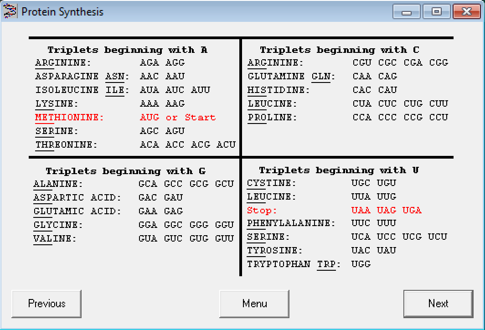Pick the TRYPTOPHAN entry

point(279,264)
